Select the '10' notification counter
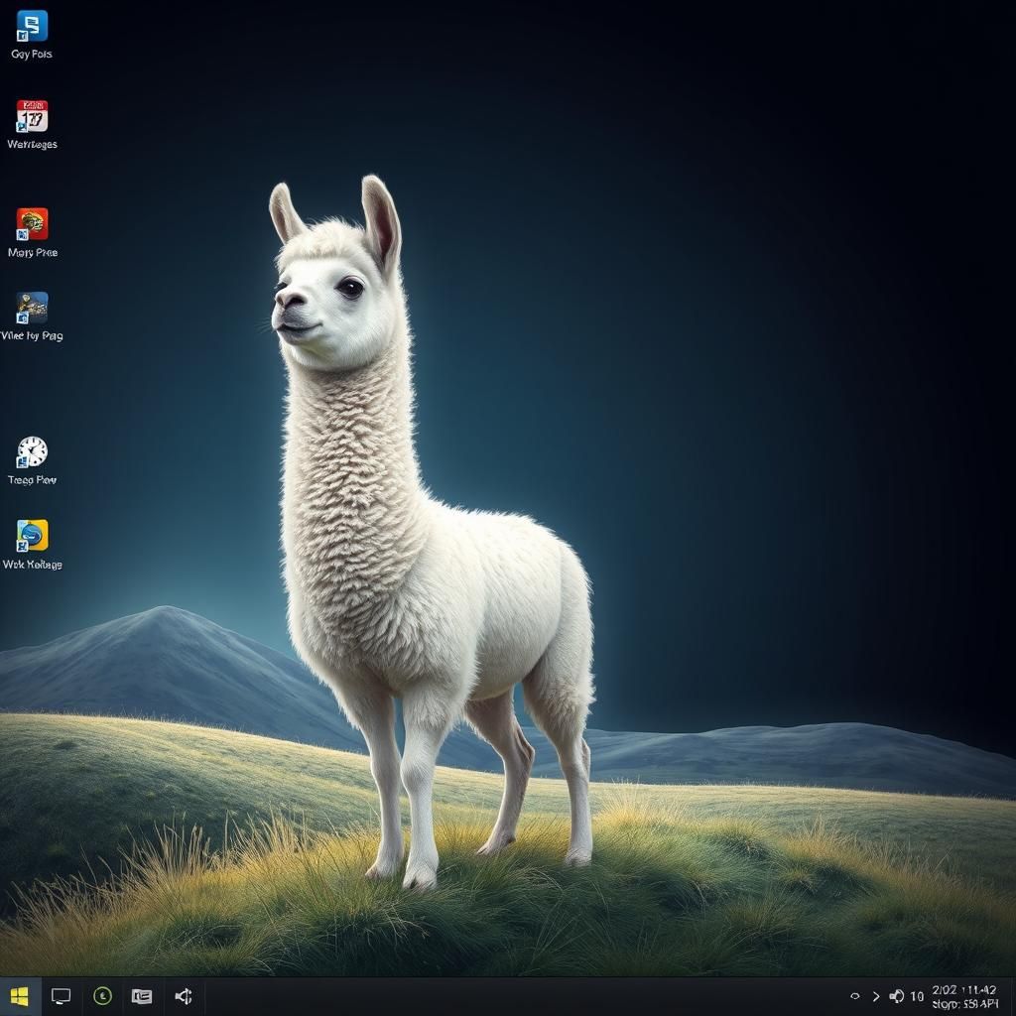The width and height of the screenshot is (1016, 1016). tap(919, 996)
